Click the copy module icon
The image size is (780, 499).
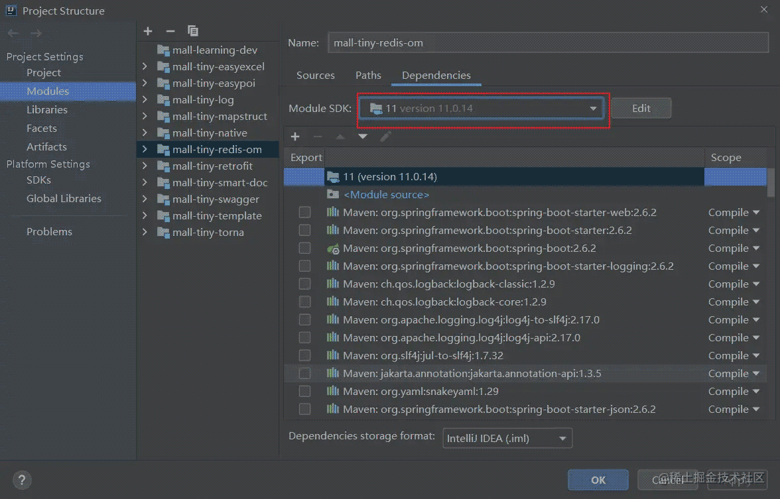[193, 31]
